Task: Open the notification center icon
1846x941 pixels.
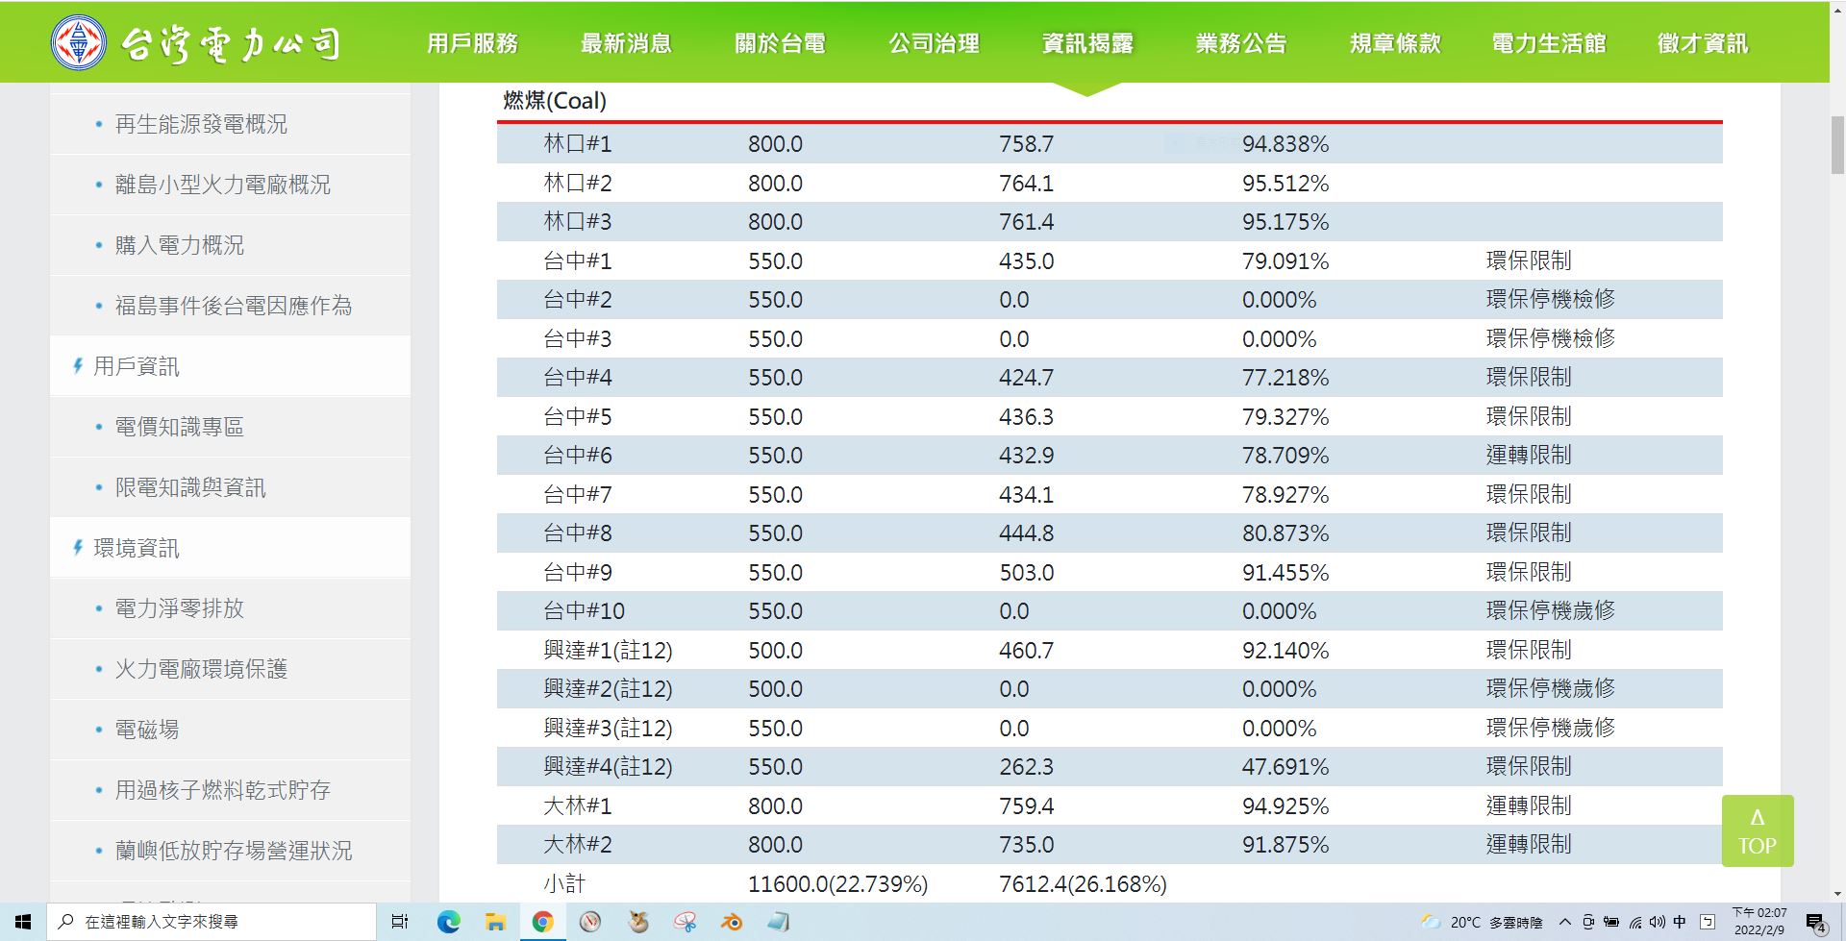Action: (x=1815, y=923)
